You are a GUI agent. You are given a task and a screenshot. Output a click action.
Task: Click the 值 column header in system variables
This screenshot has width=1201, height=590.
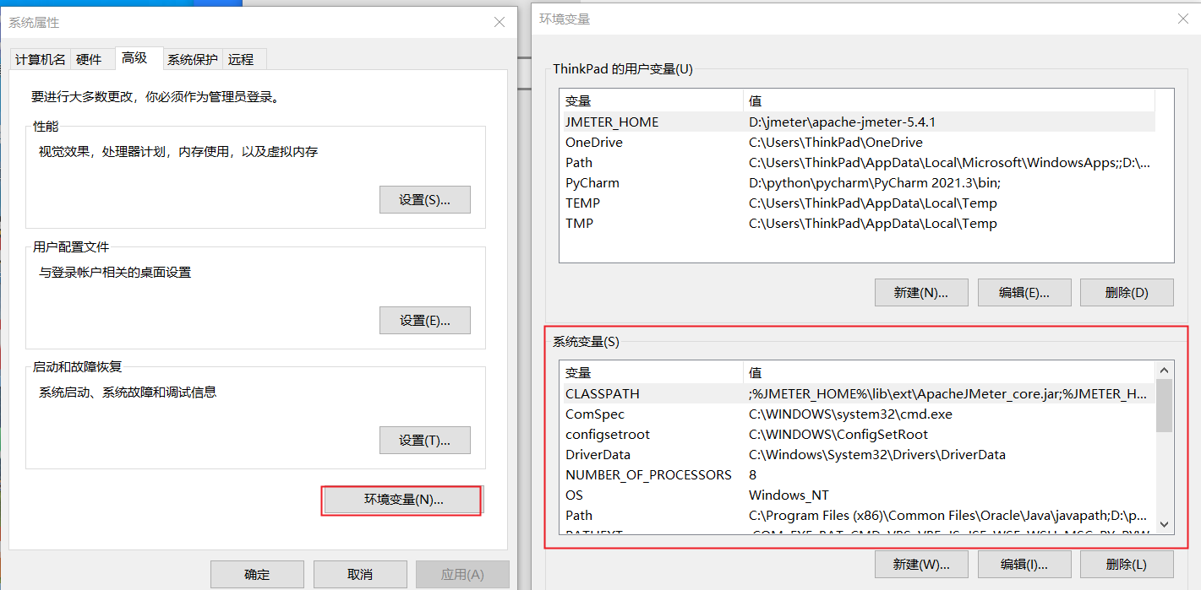(x=948, y=372)
